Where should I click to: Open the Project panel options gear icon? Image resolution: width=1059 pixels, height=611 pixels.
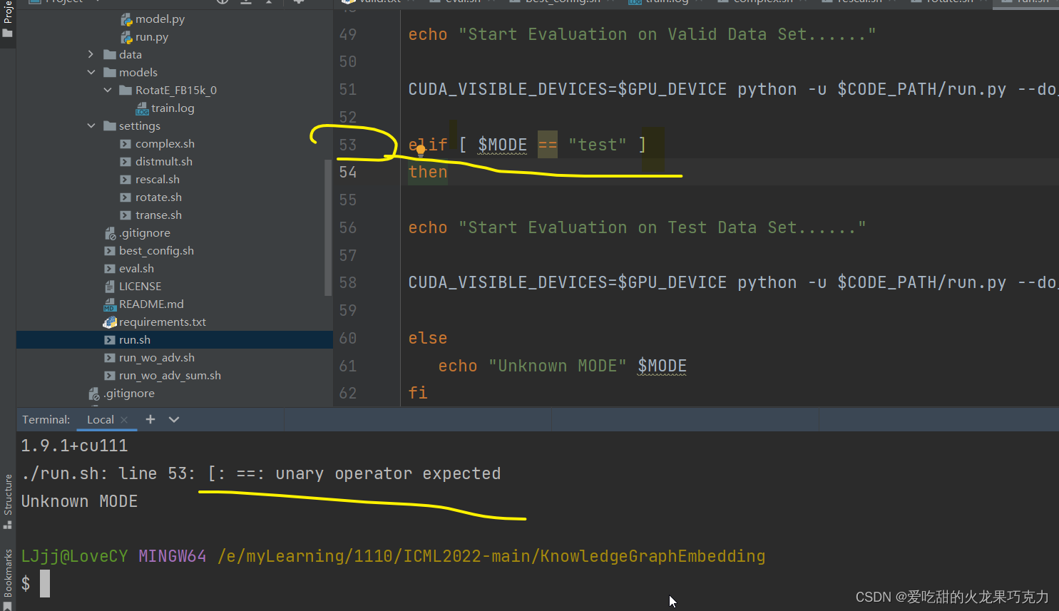point(298,2)
